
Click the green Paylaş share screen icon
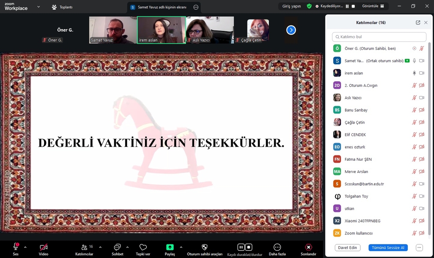tap(170, 247)
